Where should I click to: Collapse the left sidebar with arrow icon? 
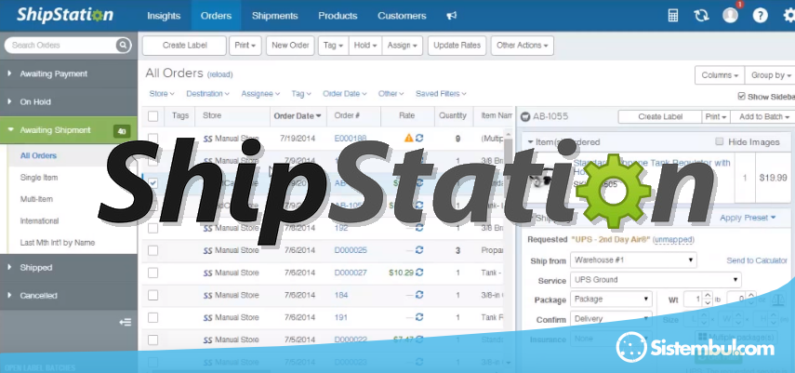point(126,322)
